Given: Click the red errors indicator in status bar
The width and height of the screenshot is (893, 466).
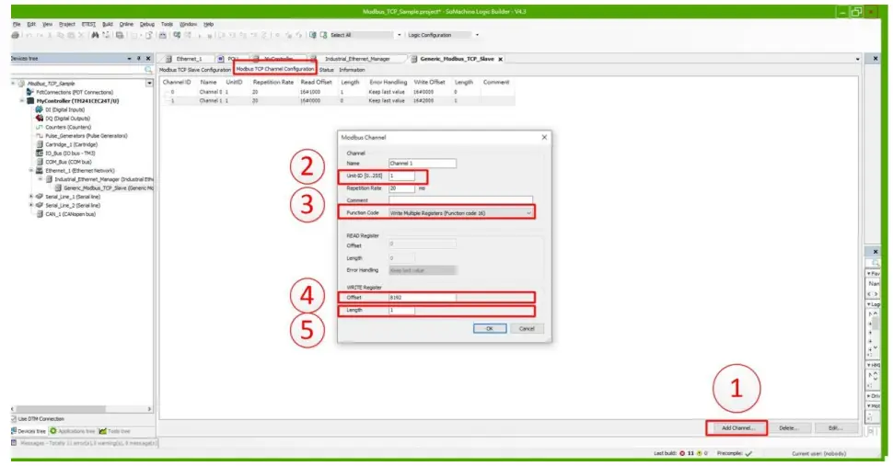Looking at the screenshot, I should pyautogui.click(x=682, y=453).
